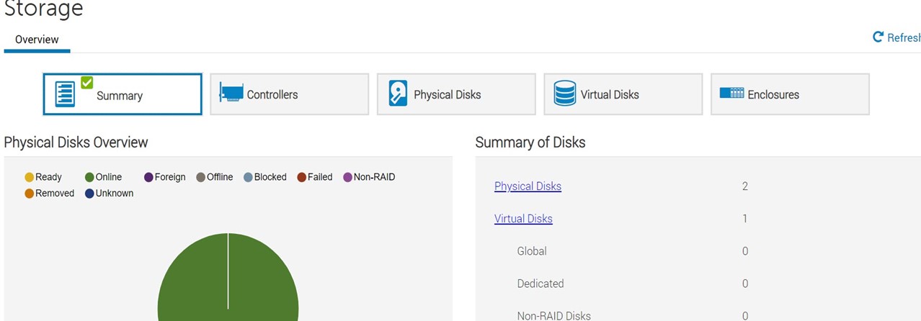This screenshot has width=921, height=321.
Task: Toggle the Ready legend swatch
Action: pos(30,177)
